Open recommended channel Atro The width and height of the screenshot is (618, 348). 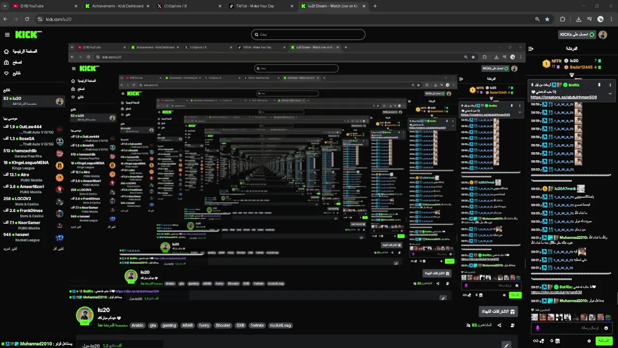pyautogui.click(x=33, y=177)
